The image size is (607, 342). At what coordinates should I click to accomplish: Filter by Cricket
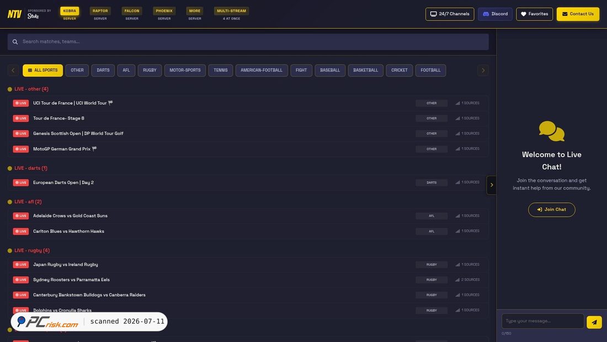pyautogui.click(x=399, y=70)
